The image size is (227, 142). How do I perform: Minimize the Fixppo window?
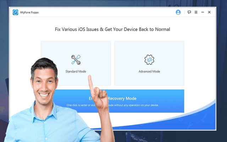(203, 12)
